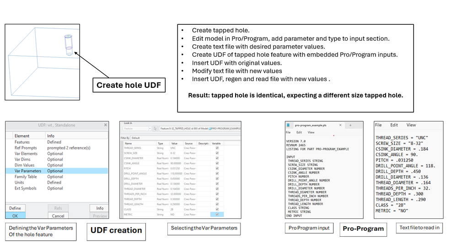The height and width of the screenshot is (245, 457).
Task: Click the OK button in UDF dialog
Action: click(x=15, y=216)
